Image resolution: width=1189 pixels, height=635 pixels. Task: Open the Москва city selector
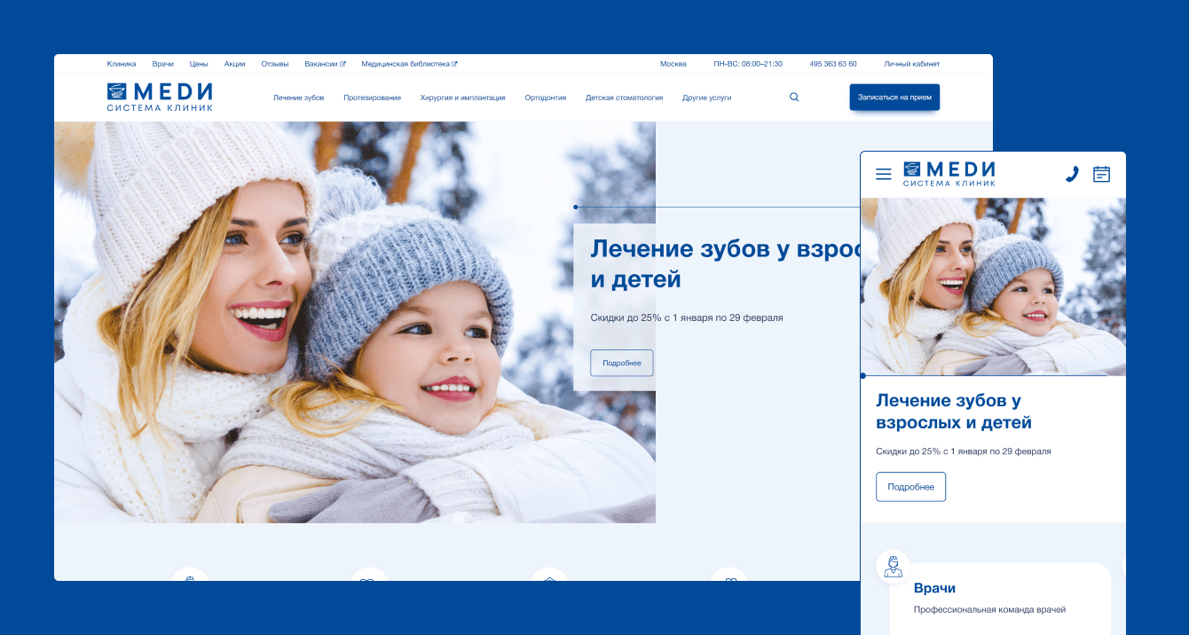tap(673, 64)
